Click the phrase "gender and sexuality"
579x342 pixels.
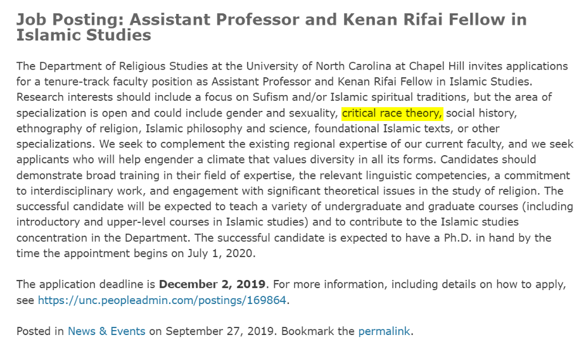(281, 113)
